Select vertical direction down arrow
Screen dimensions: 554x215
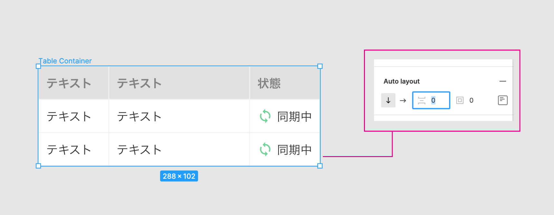click(x=388, y=100)
